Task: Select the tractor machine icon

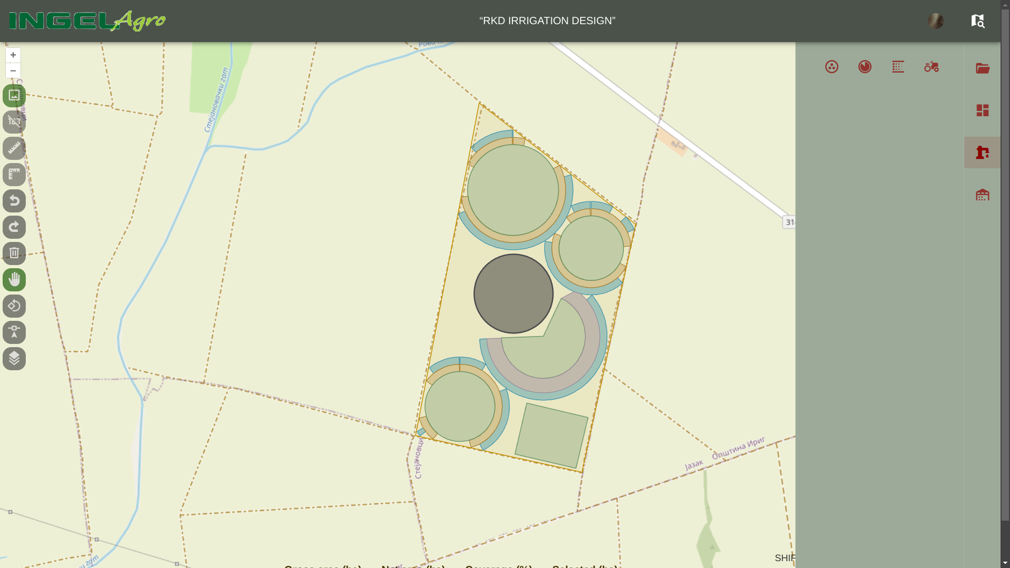Action: (x=932, y=67)
